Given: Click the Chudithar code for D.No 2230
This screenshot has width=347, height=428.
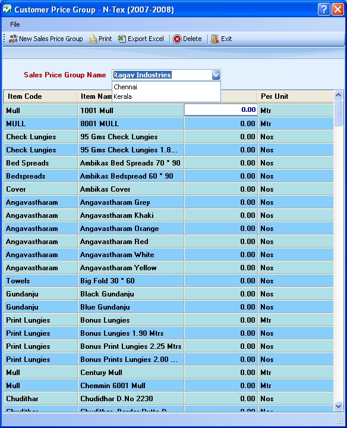Looking at the screenshot, I should point(40,399).
